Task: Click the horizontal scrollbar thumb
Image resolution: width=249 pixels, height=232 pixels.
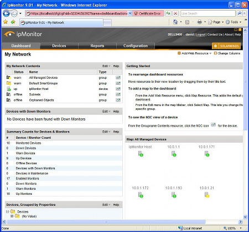Action: [x=106, y=221]
